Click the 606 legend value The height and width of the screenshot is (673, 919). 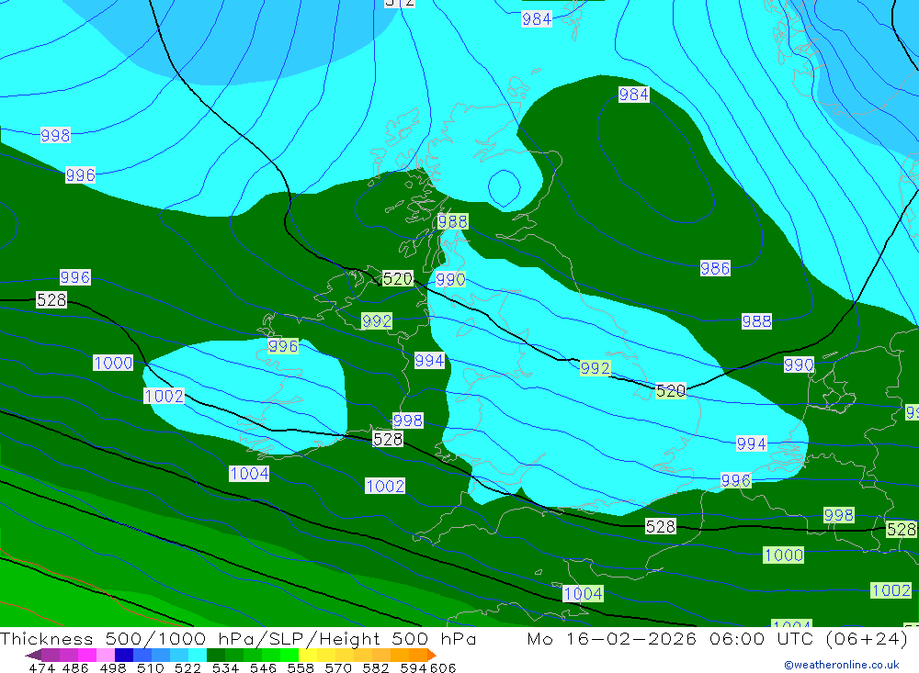click(443, 668)
